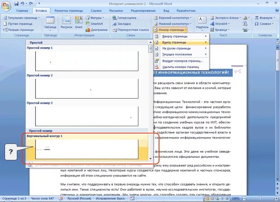Zoom out with the minus button
This screenshot has height=202, width=280.
pos(244,198)
